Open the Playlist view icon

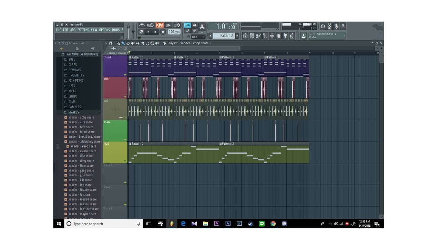coord(245,35)
